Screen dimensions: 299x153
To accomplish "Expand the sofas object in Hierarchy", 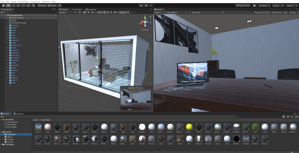I will (x=8, y=38).
